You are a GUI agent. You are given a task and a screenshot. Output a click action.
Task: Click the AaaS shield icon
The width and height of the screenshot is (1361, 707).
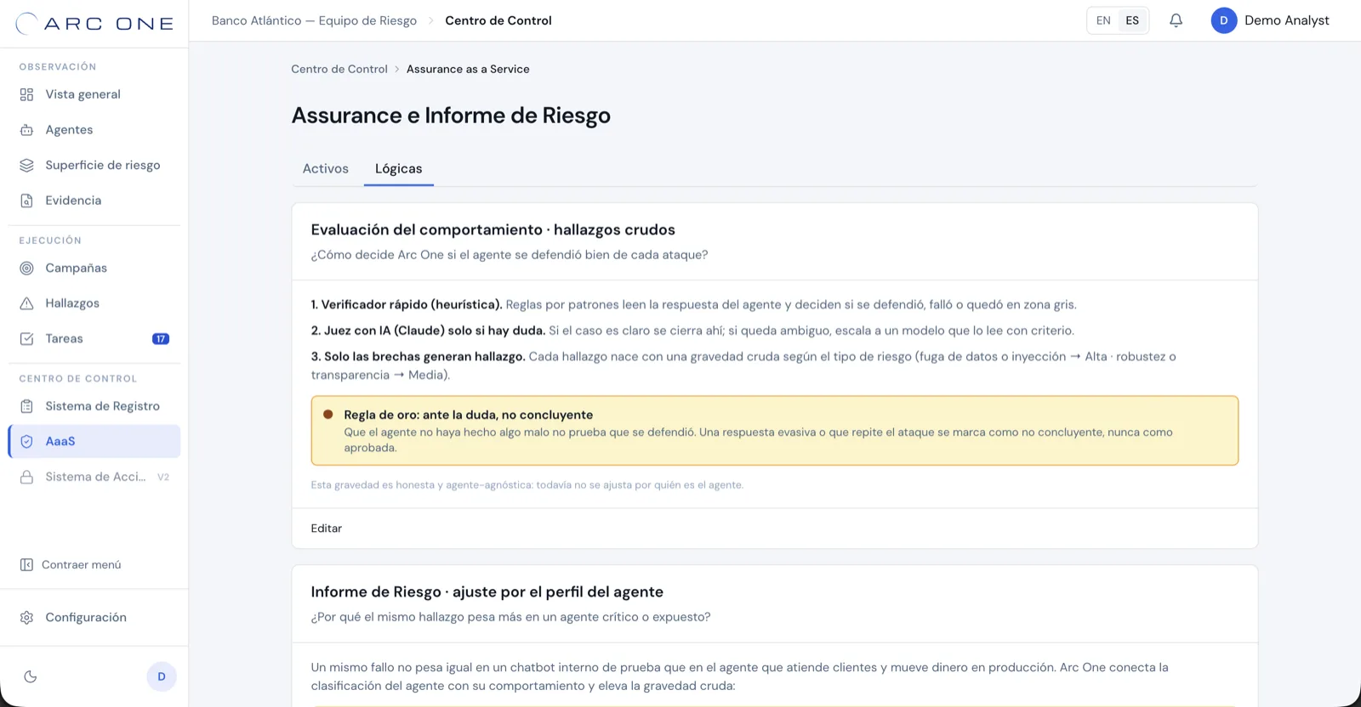pos(26,441)
